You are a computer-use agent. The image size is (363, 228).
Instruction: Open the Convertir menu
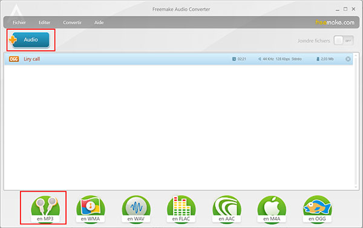pyautogui.click(x=72, y=22)
